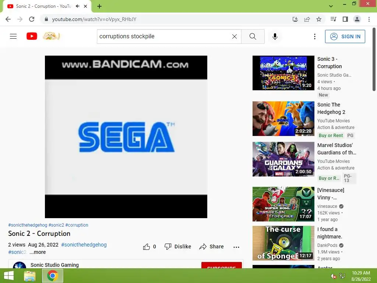Open the #sonicthehedgehog hashtag above title

coord(28,225)
